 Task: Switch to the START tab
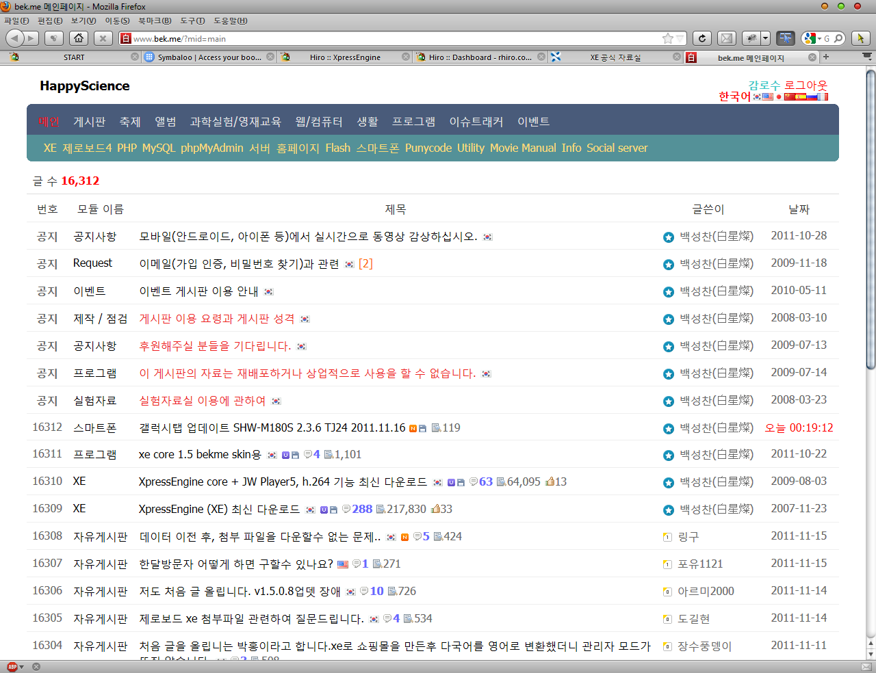(74, 57)
